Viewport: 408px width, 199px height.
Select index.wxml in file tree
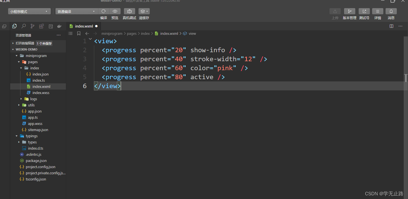(42, 86)
